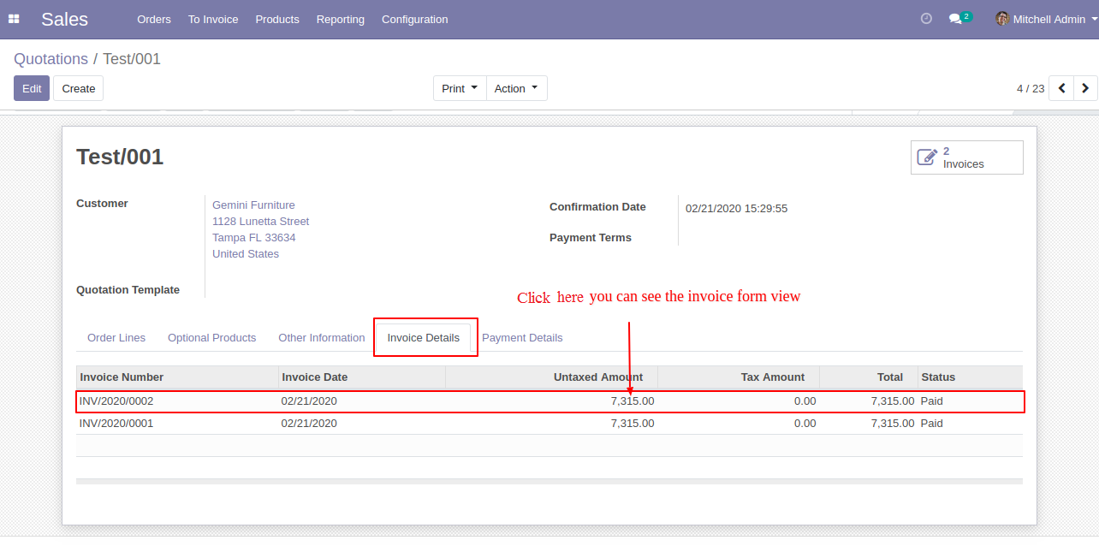Click the Tampa FL 33634 address line
Screen dimensions: 1099x546
[254, 237]
